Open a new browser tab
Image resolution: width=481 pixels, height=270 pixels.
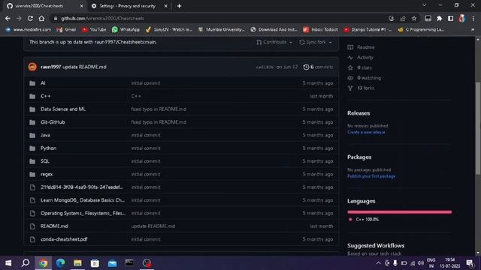[x=179, y=6]
